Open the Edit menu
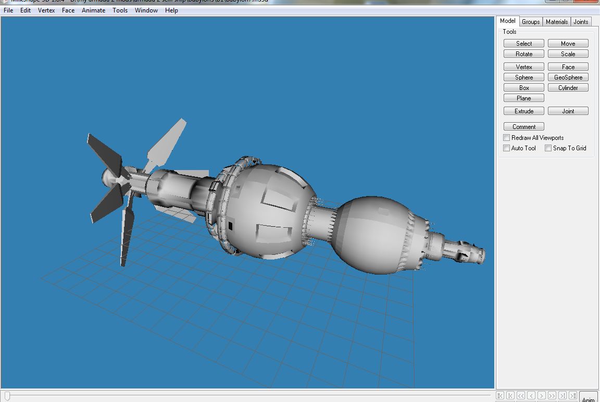Viewport: 600px width, 402px height. tap(25, 10)
